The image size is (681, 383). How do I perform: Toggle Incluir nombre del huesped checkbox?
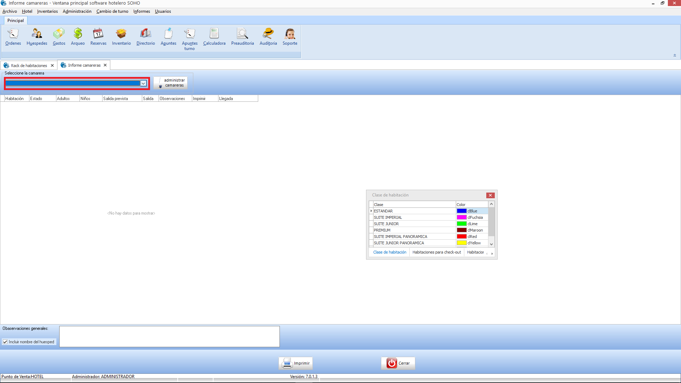coord(5,342)
